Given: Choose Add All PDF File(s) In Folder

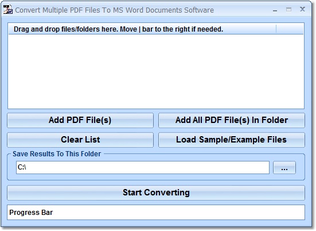Looking at the screenshot, I should tap(232, 120).
